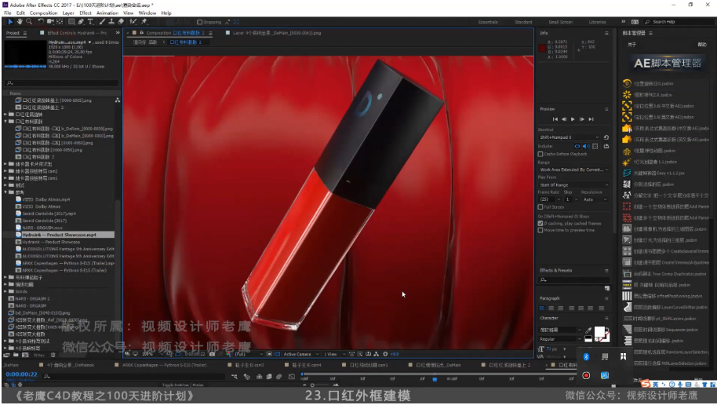
Task: Select the Zoom magnifier tool
Action: click(x=27, y=22)
